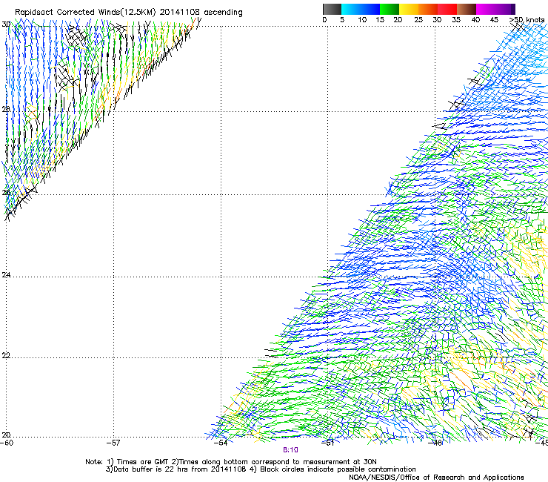The height and width of the screenshot is (482, 548).
Task: Click the latitude axis label '24'
Action: pyautogui.click(x=6, y=275)
